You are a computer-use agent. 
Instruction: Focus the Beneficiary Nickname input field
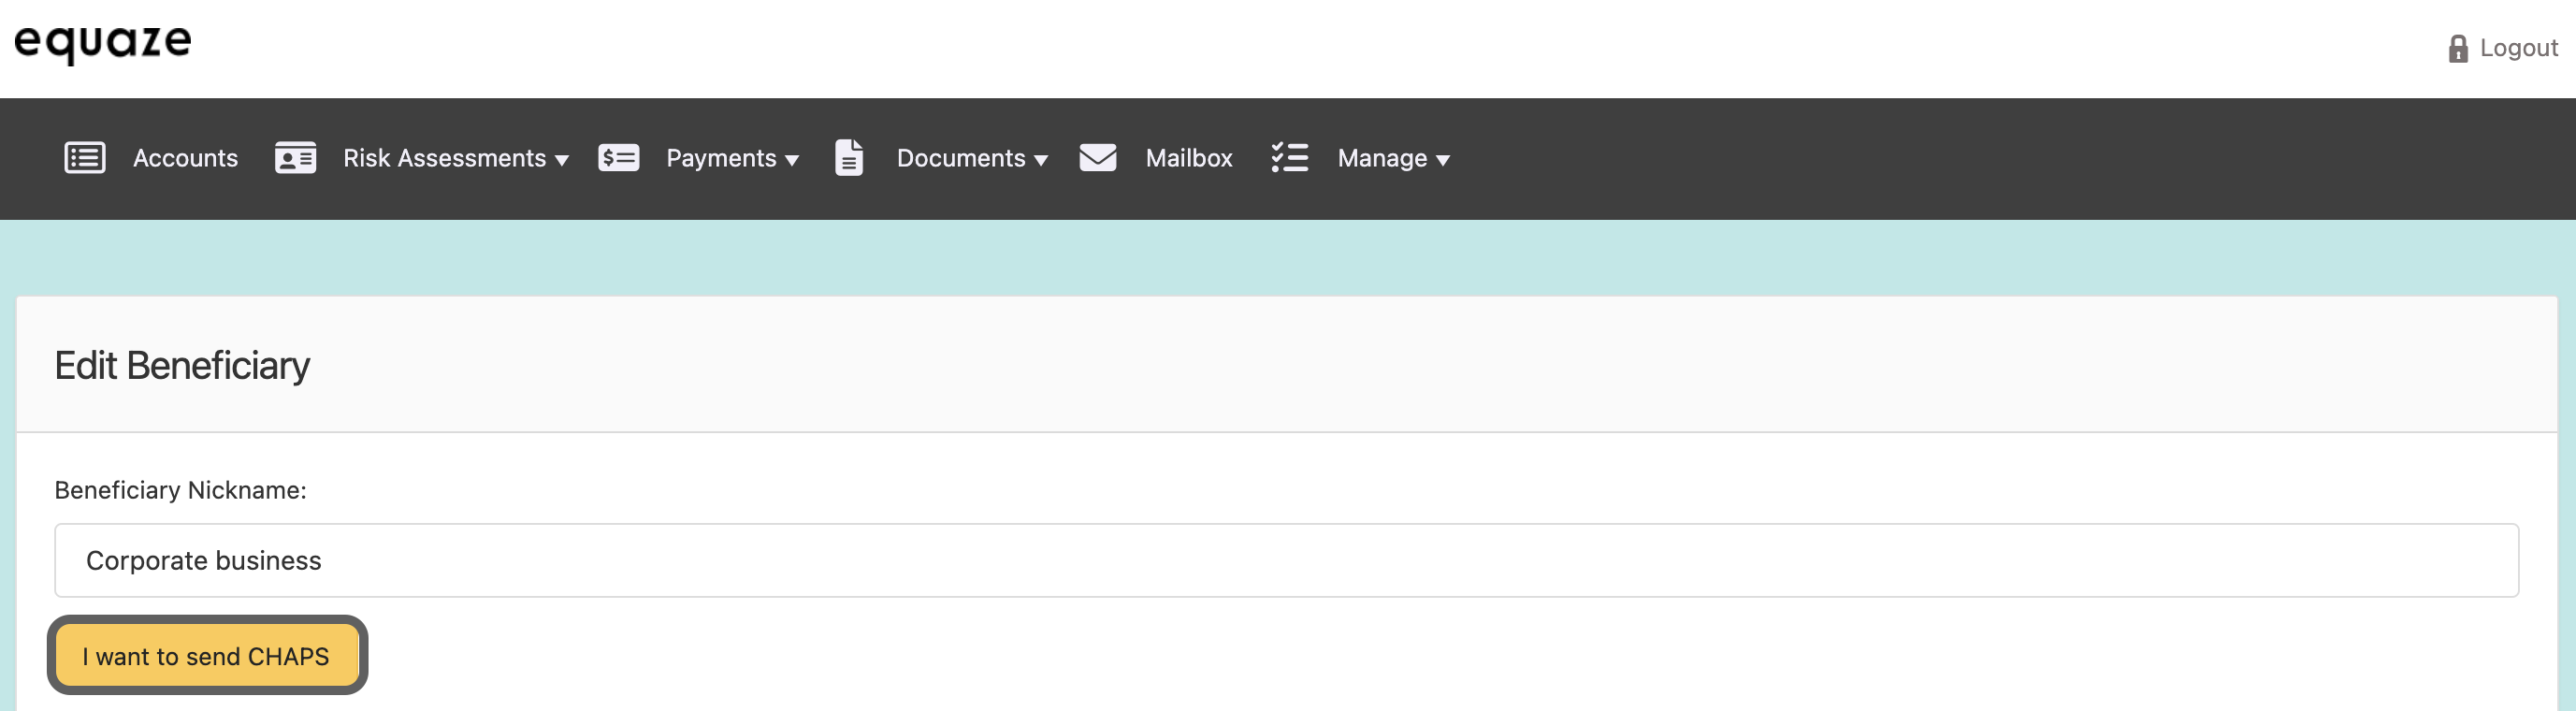(x=1286, y=560)
